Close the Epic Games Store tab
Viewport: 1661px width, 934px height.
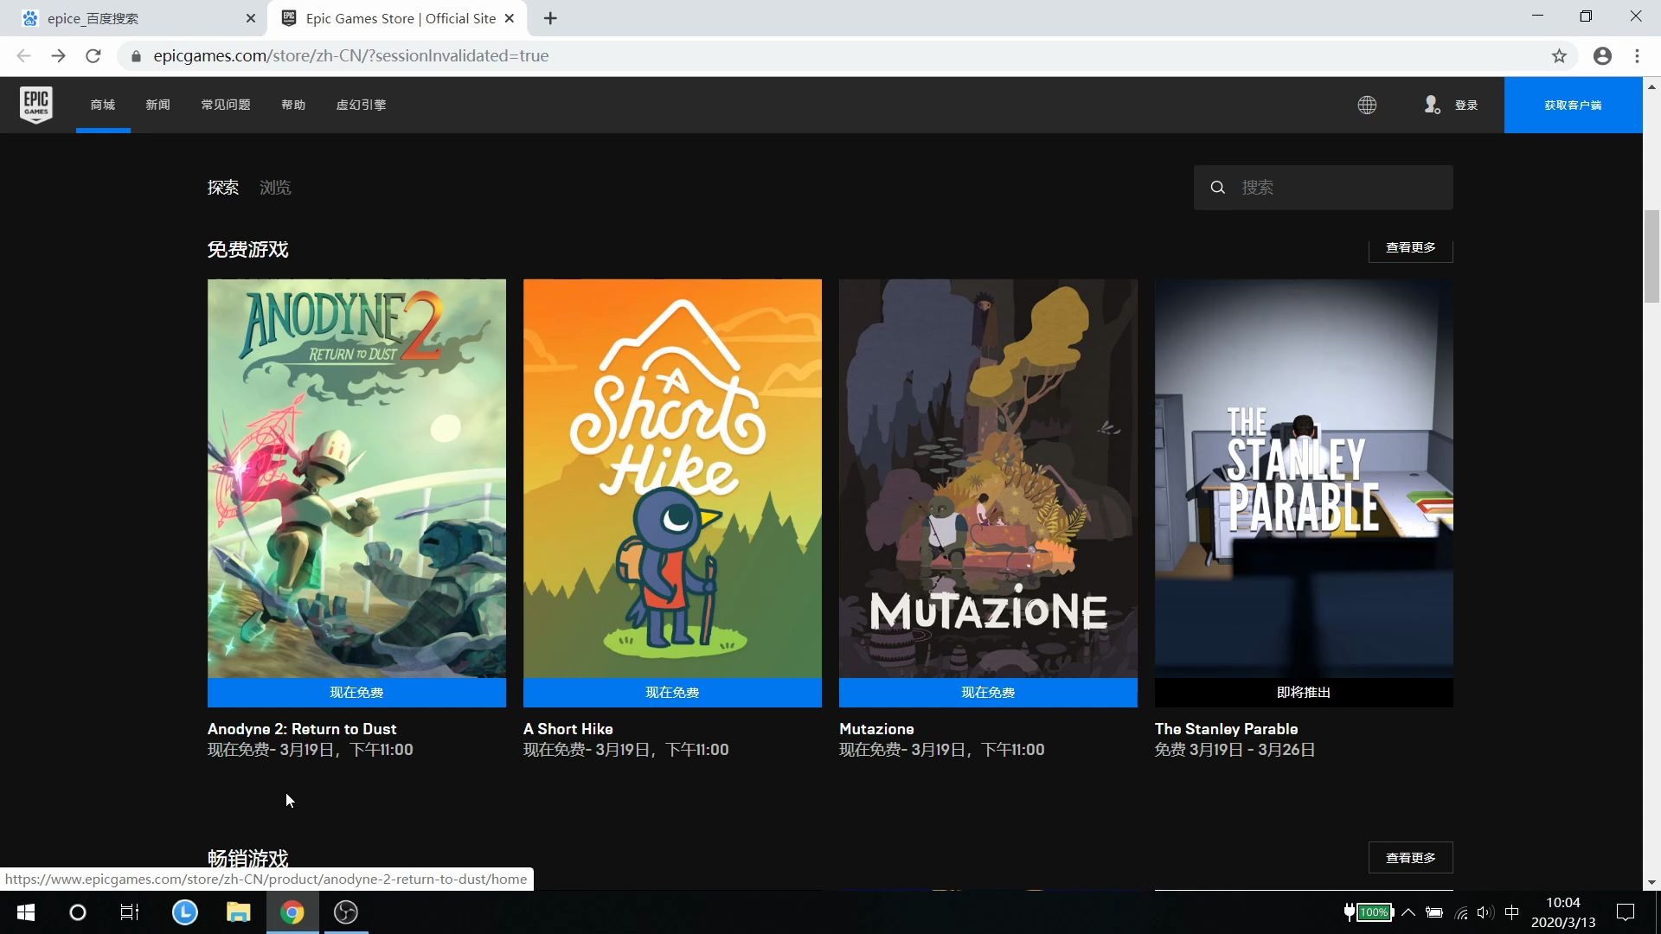click(510, 18)
